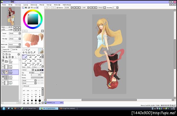The height and width of the screenshot is (116, 177).
Task: Pick the rectangular selection tool
Action: pos(24,50)
